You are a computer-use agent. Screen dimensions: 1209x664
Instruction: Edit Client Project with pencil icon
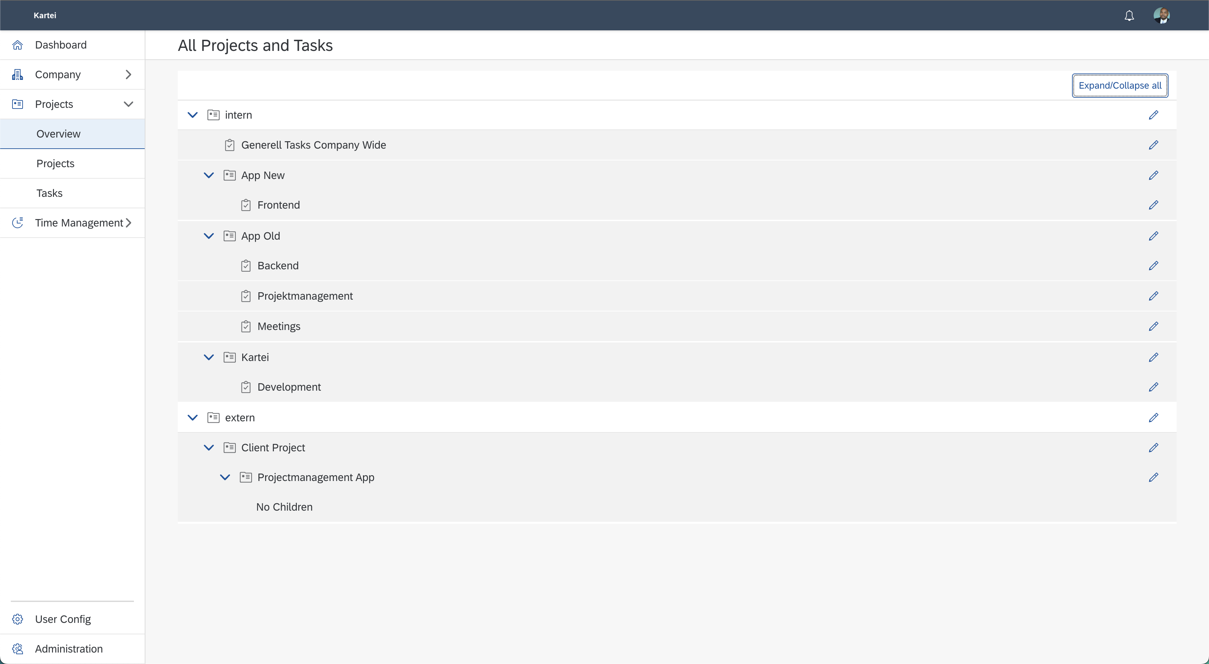pyautogui.click(x=1154, y=447)
